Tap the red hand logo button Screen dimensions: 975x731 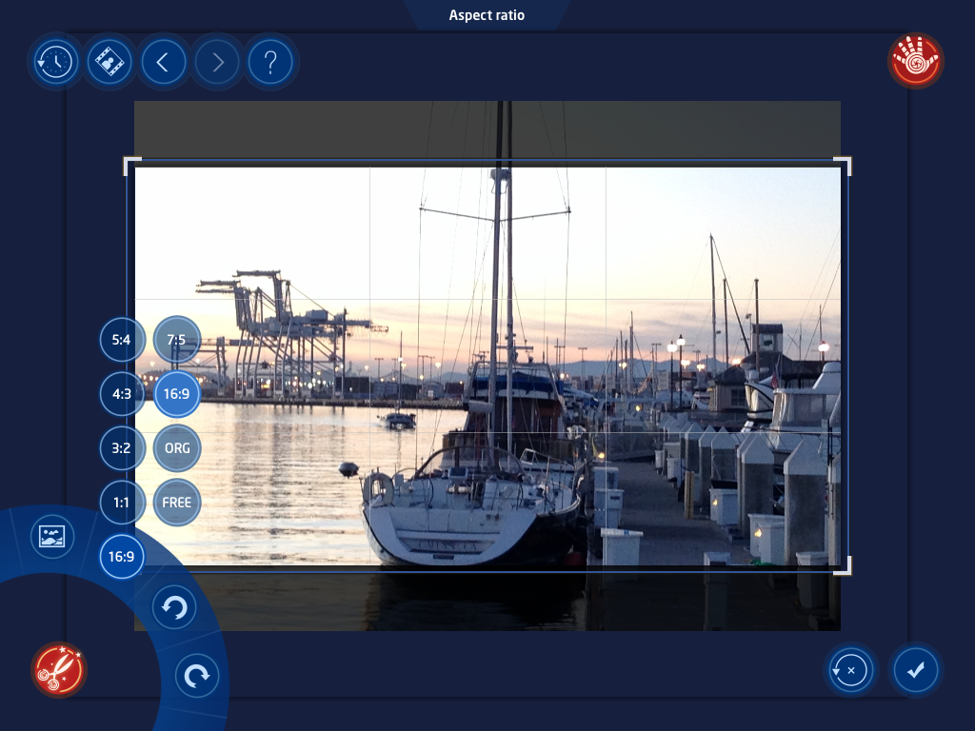tap(915, 60)
